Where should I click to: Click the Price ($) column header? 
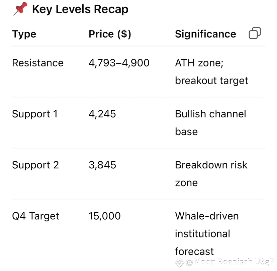coord(110,34)
